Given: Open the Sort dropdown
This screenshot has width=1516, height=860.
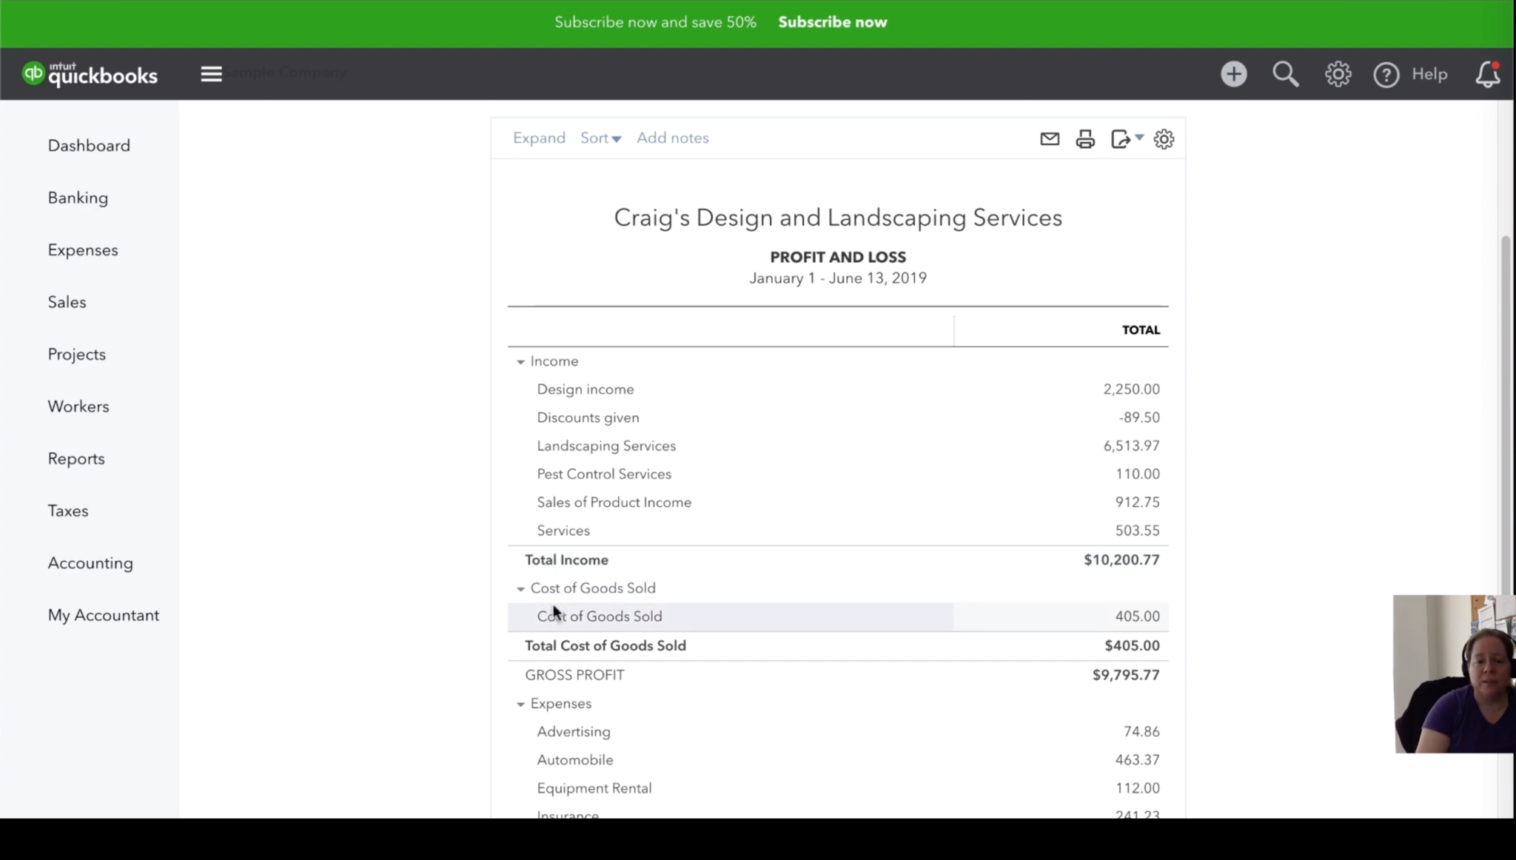Looking at the screenshot, I should click(x=600, y=138).
